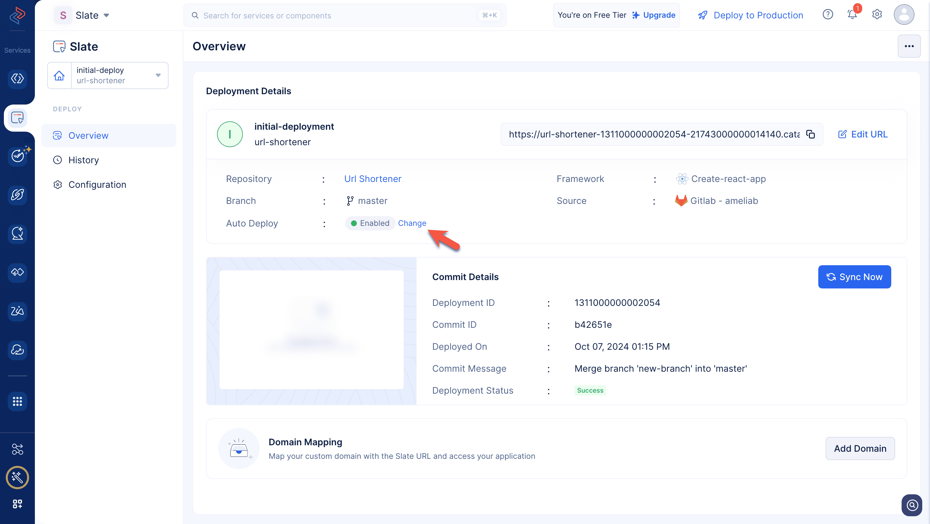Click the initial-deployment 'I' avatar
The image size is (930, 524).
[x=230, y=134]
